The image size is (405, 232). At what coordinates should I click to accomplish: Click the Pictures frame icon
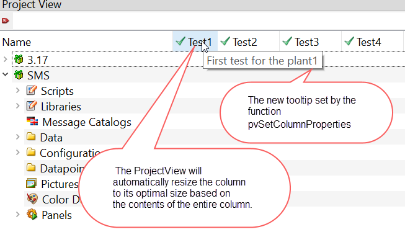tap(32, 184)
